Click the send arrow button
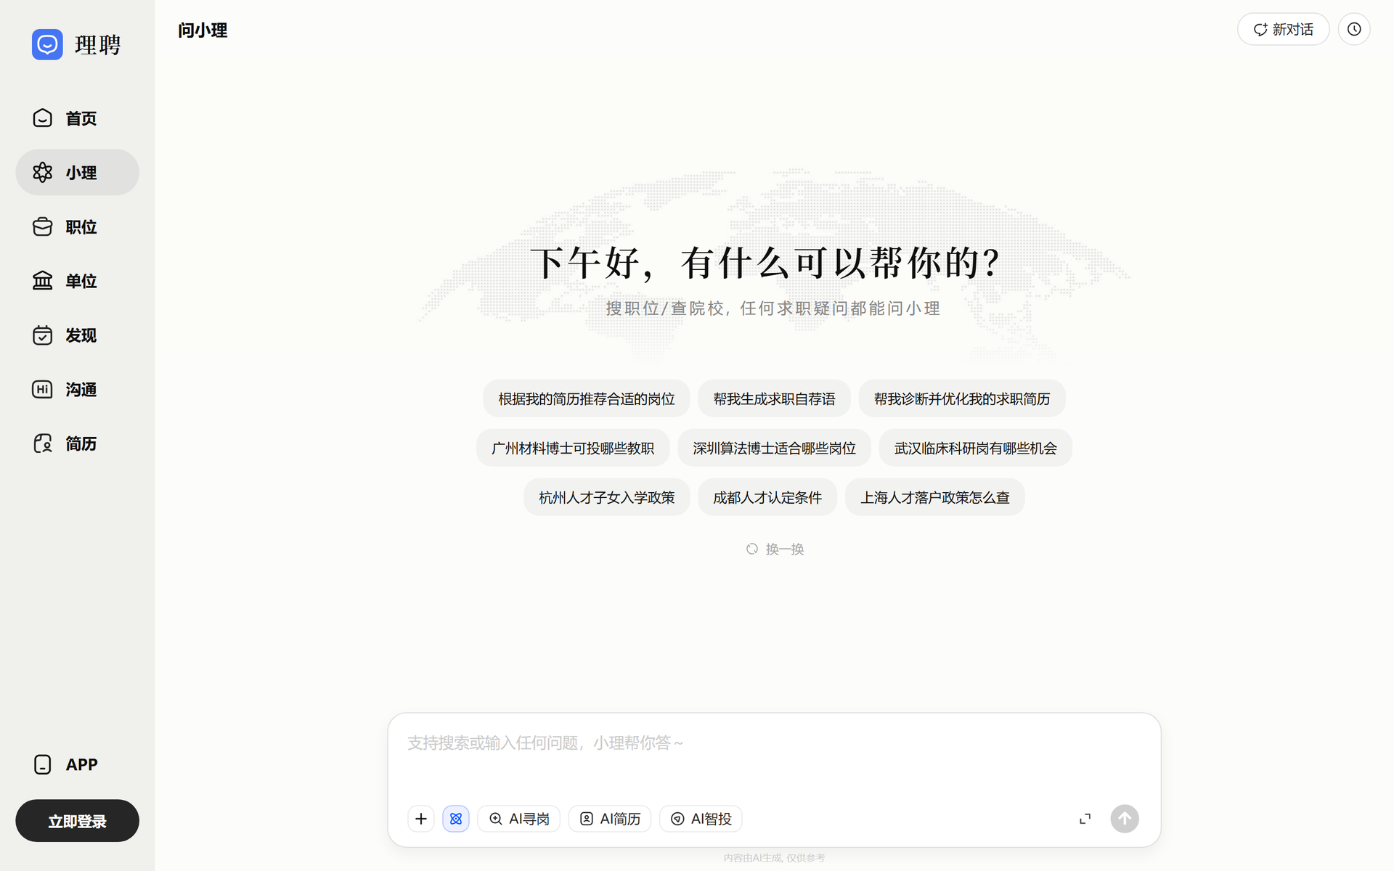This screenshot has height=871, width=1394. tap(1125, 819)
